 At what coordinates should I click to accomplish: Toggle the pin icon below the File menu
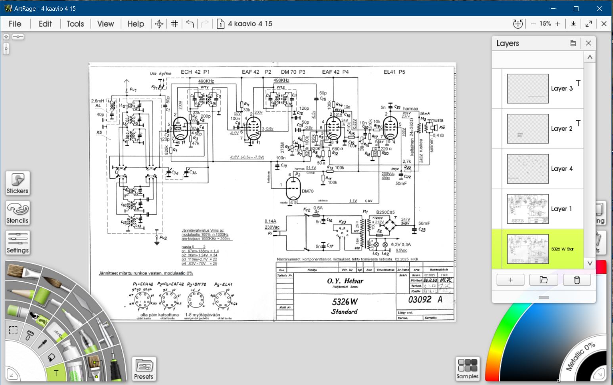coord(18,37)
